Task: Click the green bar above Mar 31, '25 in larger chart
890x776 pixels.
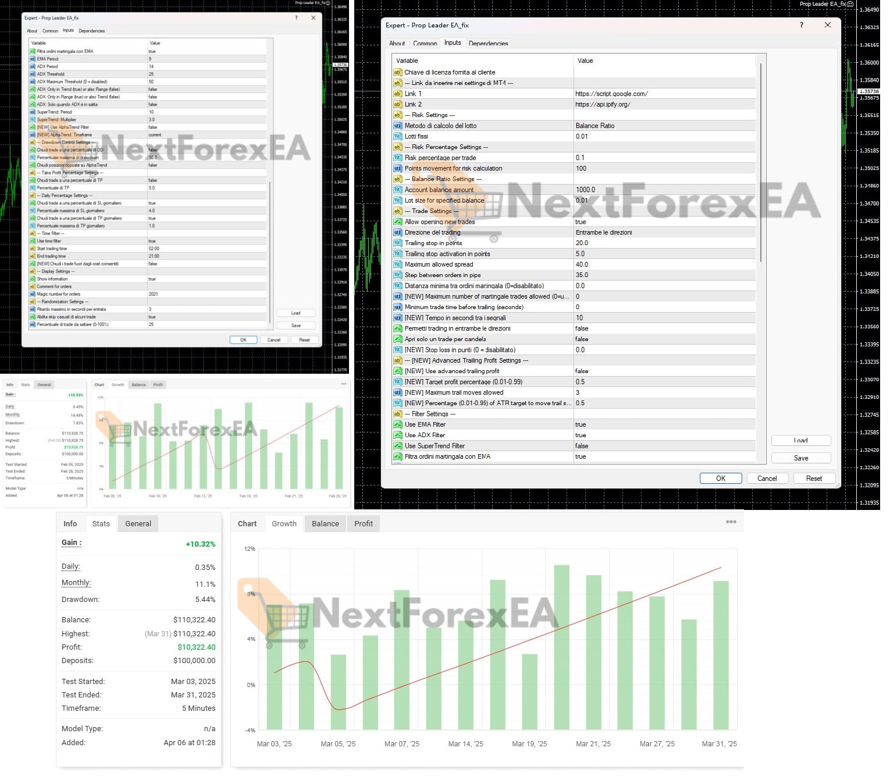Action: (x=721, y=655)
